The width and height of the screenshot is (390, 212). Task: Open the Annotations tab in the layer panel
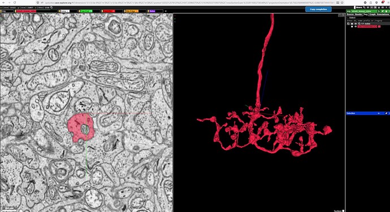point(383,15)
